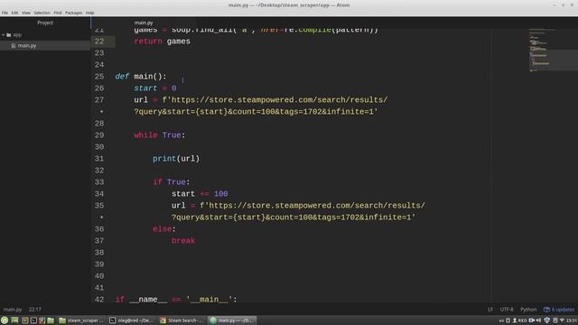Viewport: 578px width, 325px height.
Task: Click line number 25 in gutter
Action: coord(99,77)
